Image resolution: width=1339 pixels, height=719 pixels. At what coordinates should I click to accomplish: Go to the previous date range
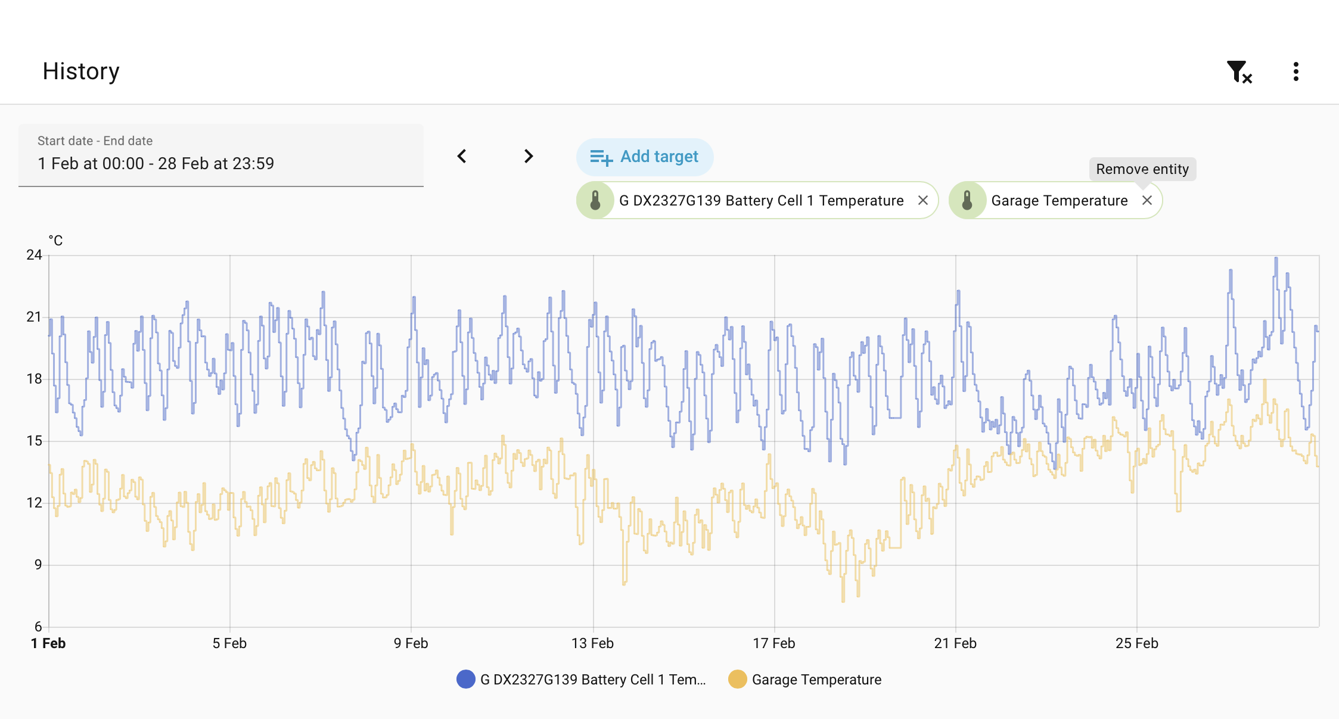(x=462, y=156)
